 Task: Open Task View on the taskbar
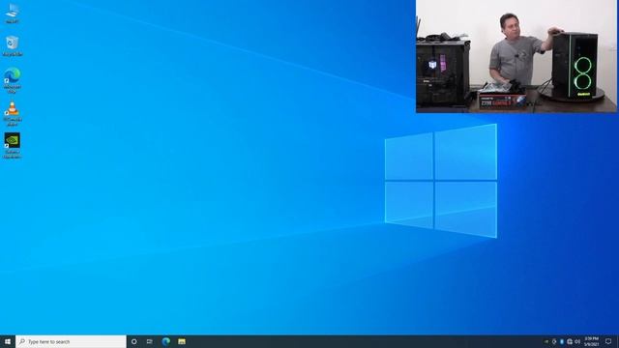pos(150,341)
